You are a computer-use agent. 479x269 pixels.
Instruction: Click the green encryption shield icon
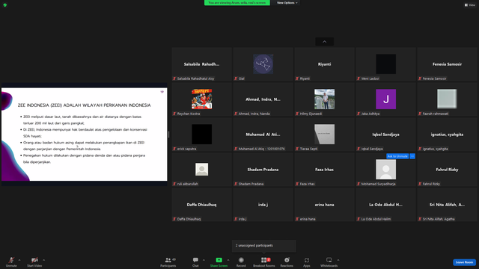pos(5,5)
